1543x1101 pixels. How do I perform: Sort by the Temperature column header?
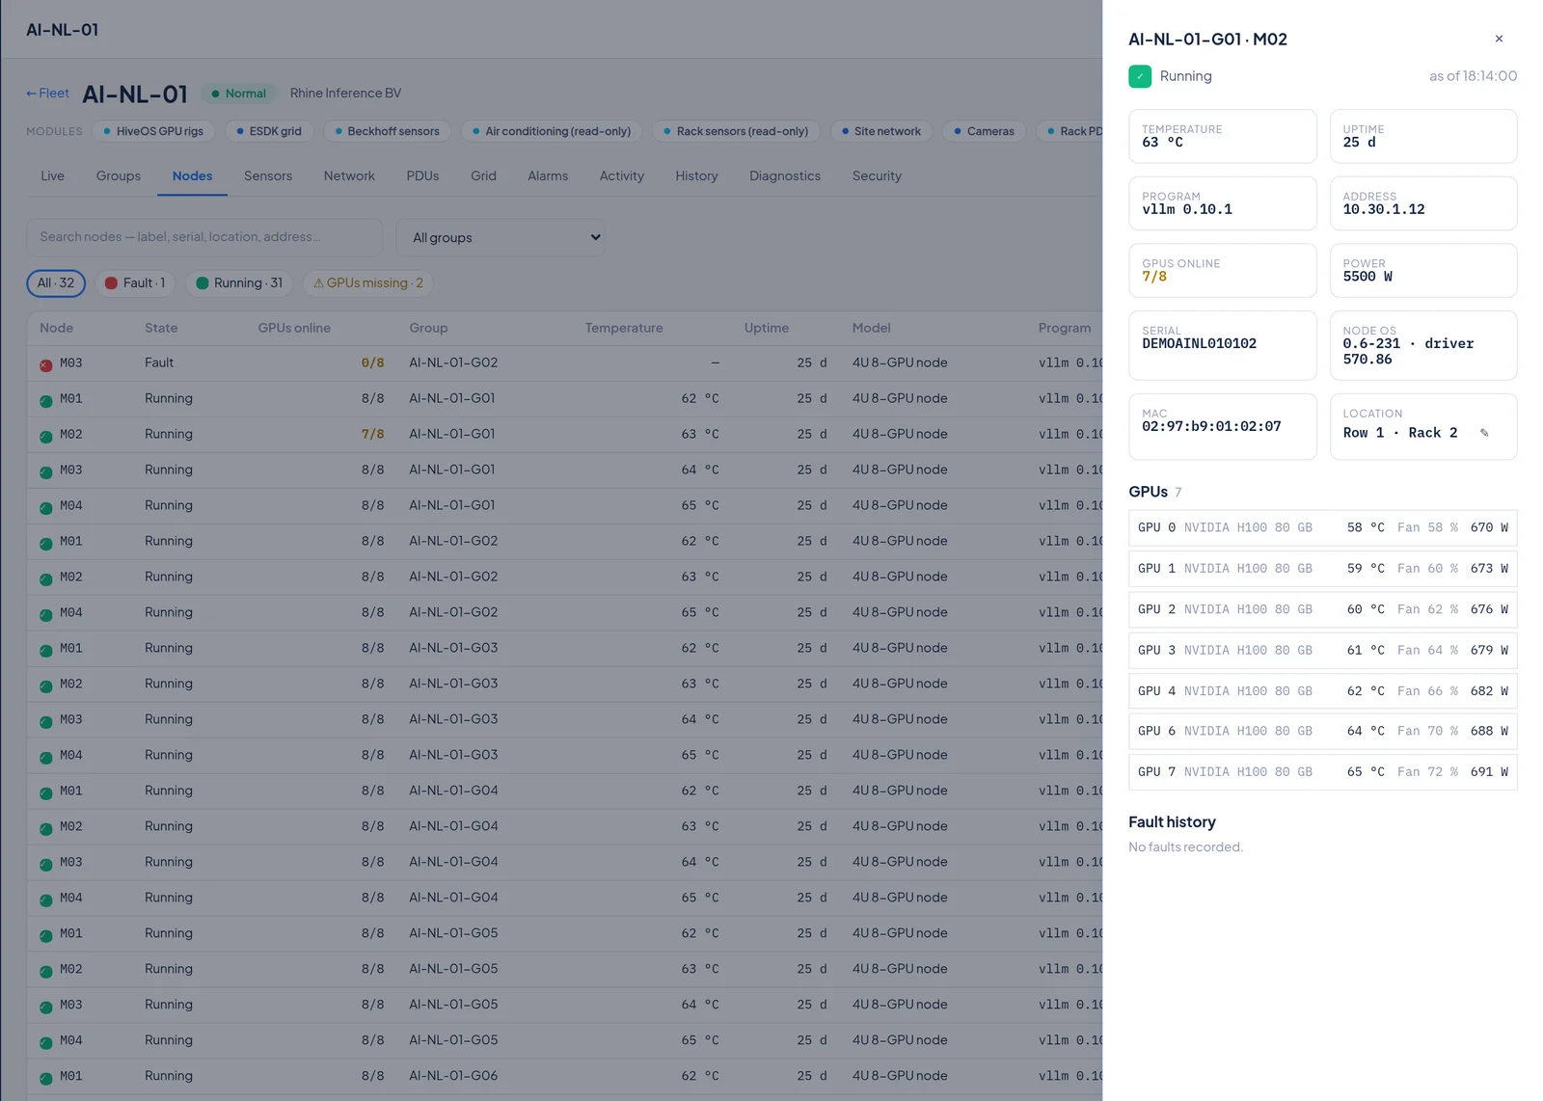pyautogui.click(x=624, y=329)
